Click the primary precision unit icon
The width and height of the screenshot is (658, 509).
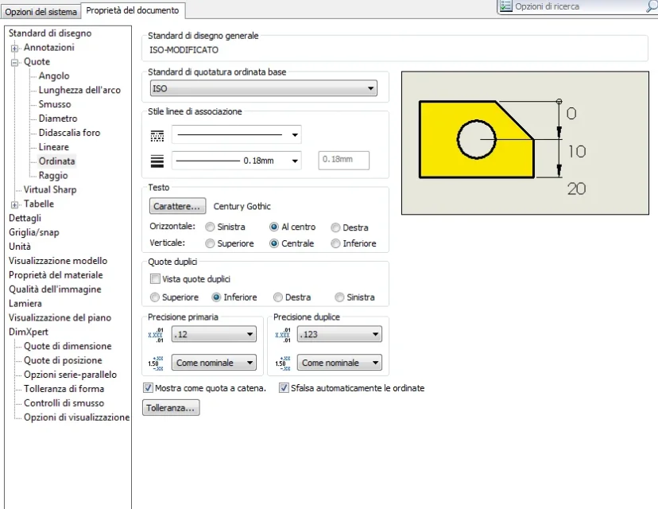click(x=155, y=335)
